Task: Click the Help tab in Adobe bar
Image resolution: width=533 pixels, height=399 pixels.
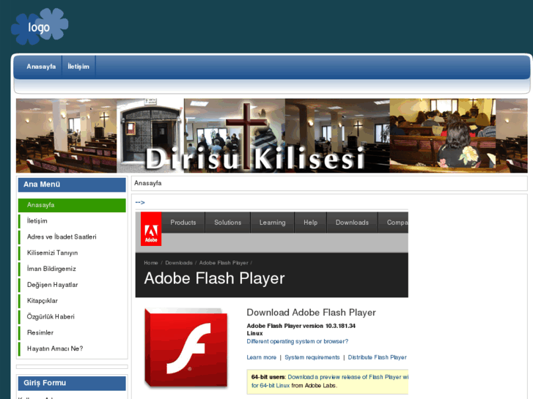Action: tap(310, 223)
